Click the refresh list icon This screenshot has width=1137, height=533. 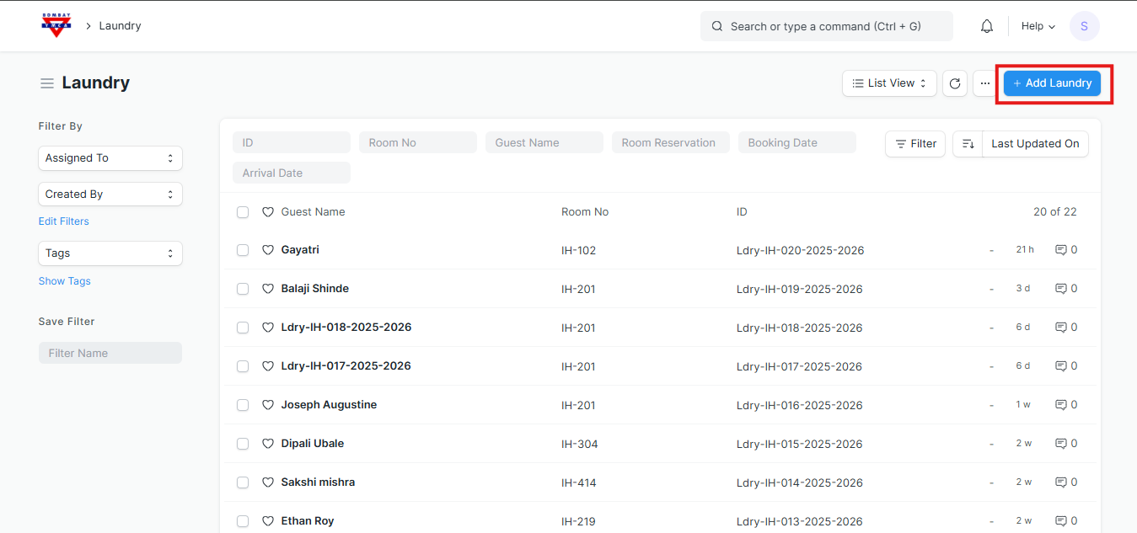point(955,83)
